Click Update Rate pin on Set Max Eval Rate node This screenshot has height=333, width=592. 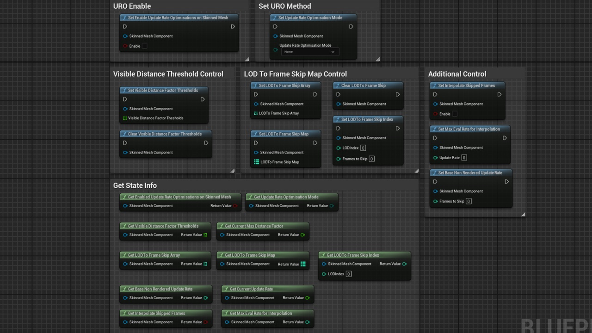[x=436, y=158]
